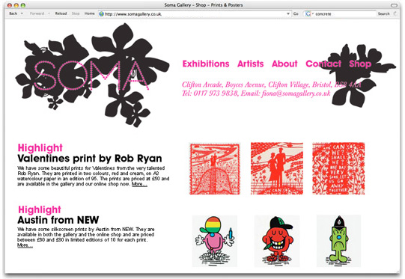The width and height of the screenshot is (405, 279).
Task: Open the red grinning character print
Action: [277, 241]
